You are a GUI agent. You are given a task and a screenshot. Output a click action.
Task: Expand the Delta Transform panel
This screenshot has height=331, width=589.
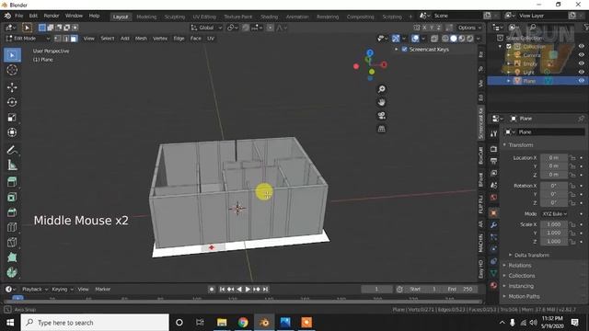531,256
